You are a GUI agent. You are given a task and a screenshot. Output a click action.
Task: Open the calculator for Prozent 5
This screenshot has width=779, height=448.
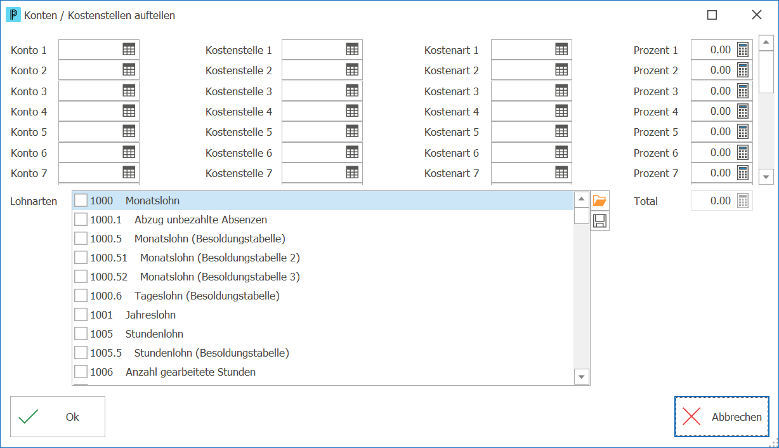point(743,131)
